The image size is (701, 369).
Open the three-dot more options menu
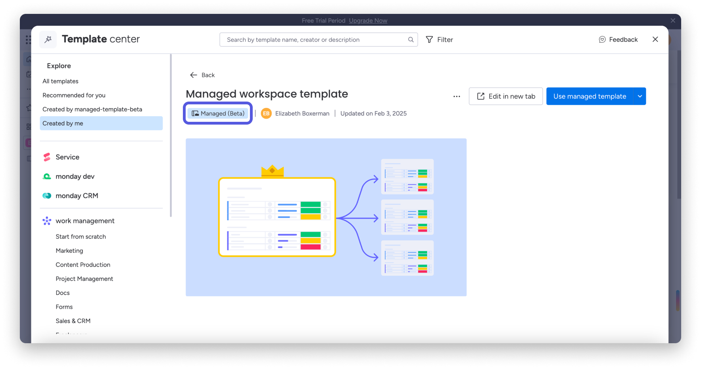click(x=457, y=96)
